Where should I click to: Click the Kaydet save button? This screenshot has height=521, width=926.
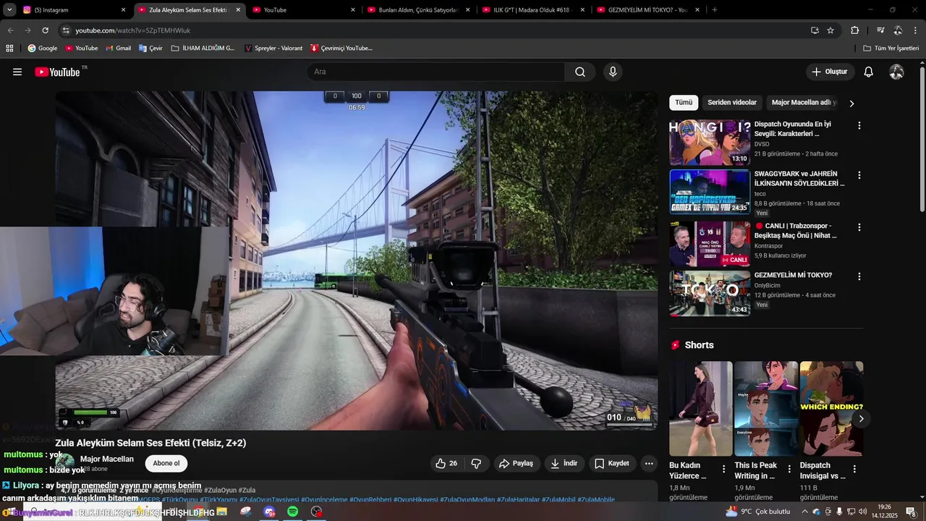coord(612,463)
